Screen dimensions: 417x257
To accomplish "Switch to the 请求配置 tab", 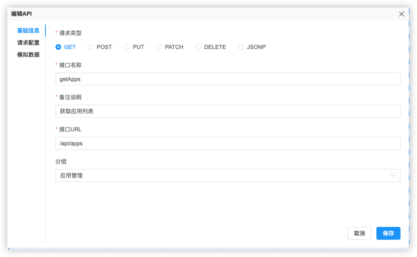I will point(28,43).
